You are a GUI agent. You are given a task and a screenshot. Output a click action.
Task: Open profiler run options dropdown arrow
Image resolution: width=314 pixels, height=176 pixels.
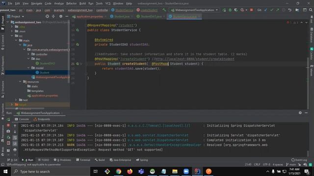coord(246,10)
